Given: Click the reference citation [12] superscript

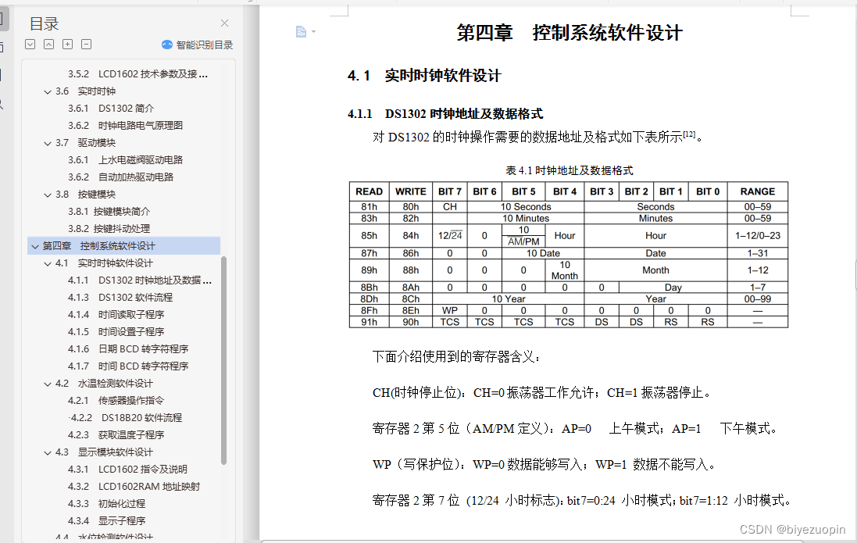Looking at the screenshot, I should (689, 134).
